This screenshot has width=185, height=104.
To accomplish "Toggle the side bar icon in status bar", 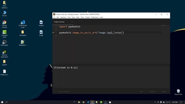I will [x=54, y=92].
